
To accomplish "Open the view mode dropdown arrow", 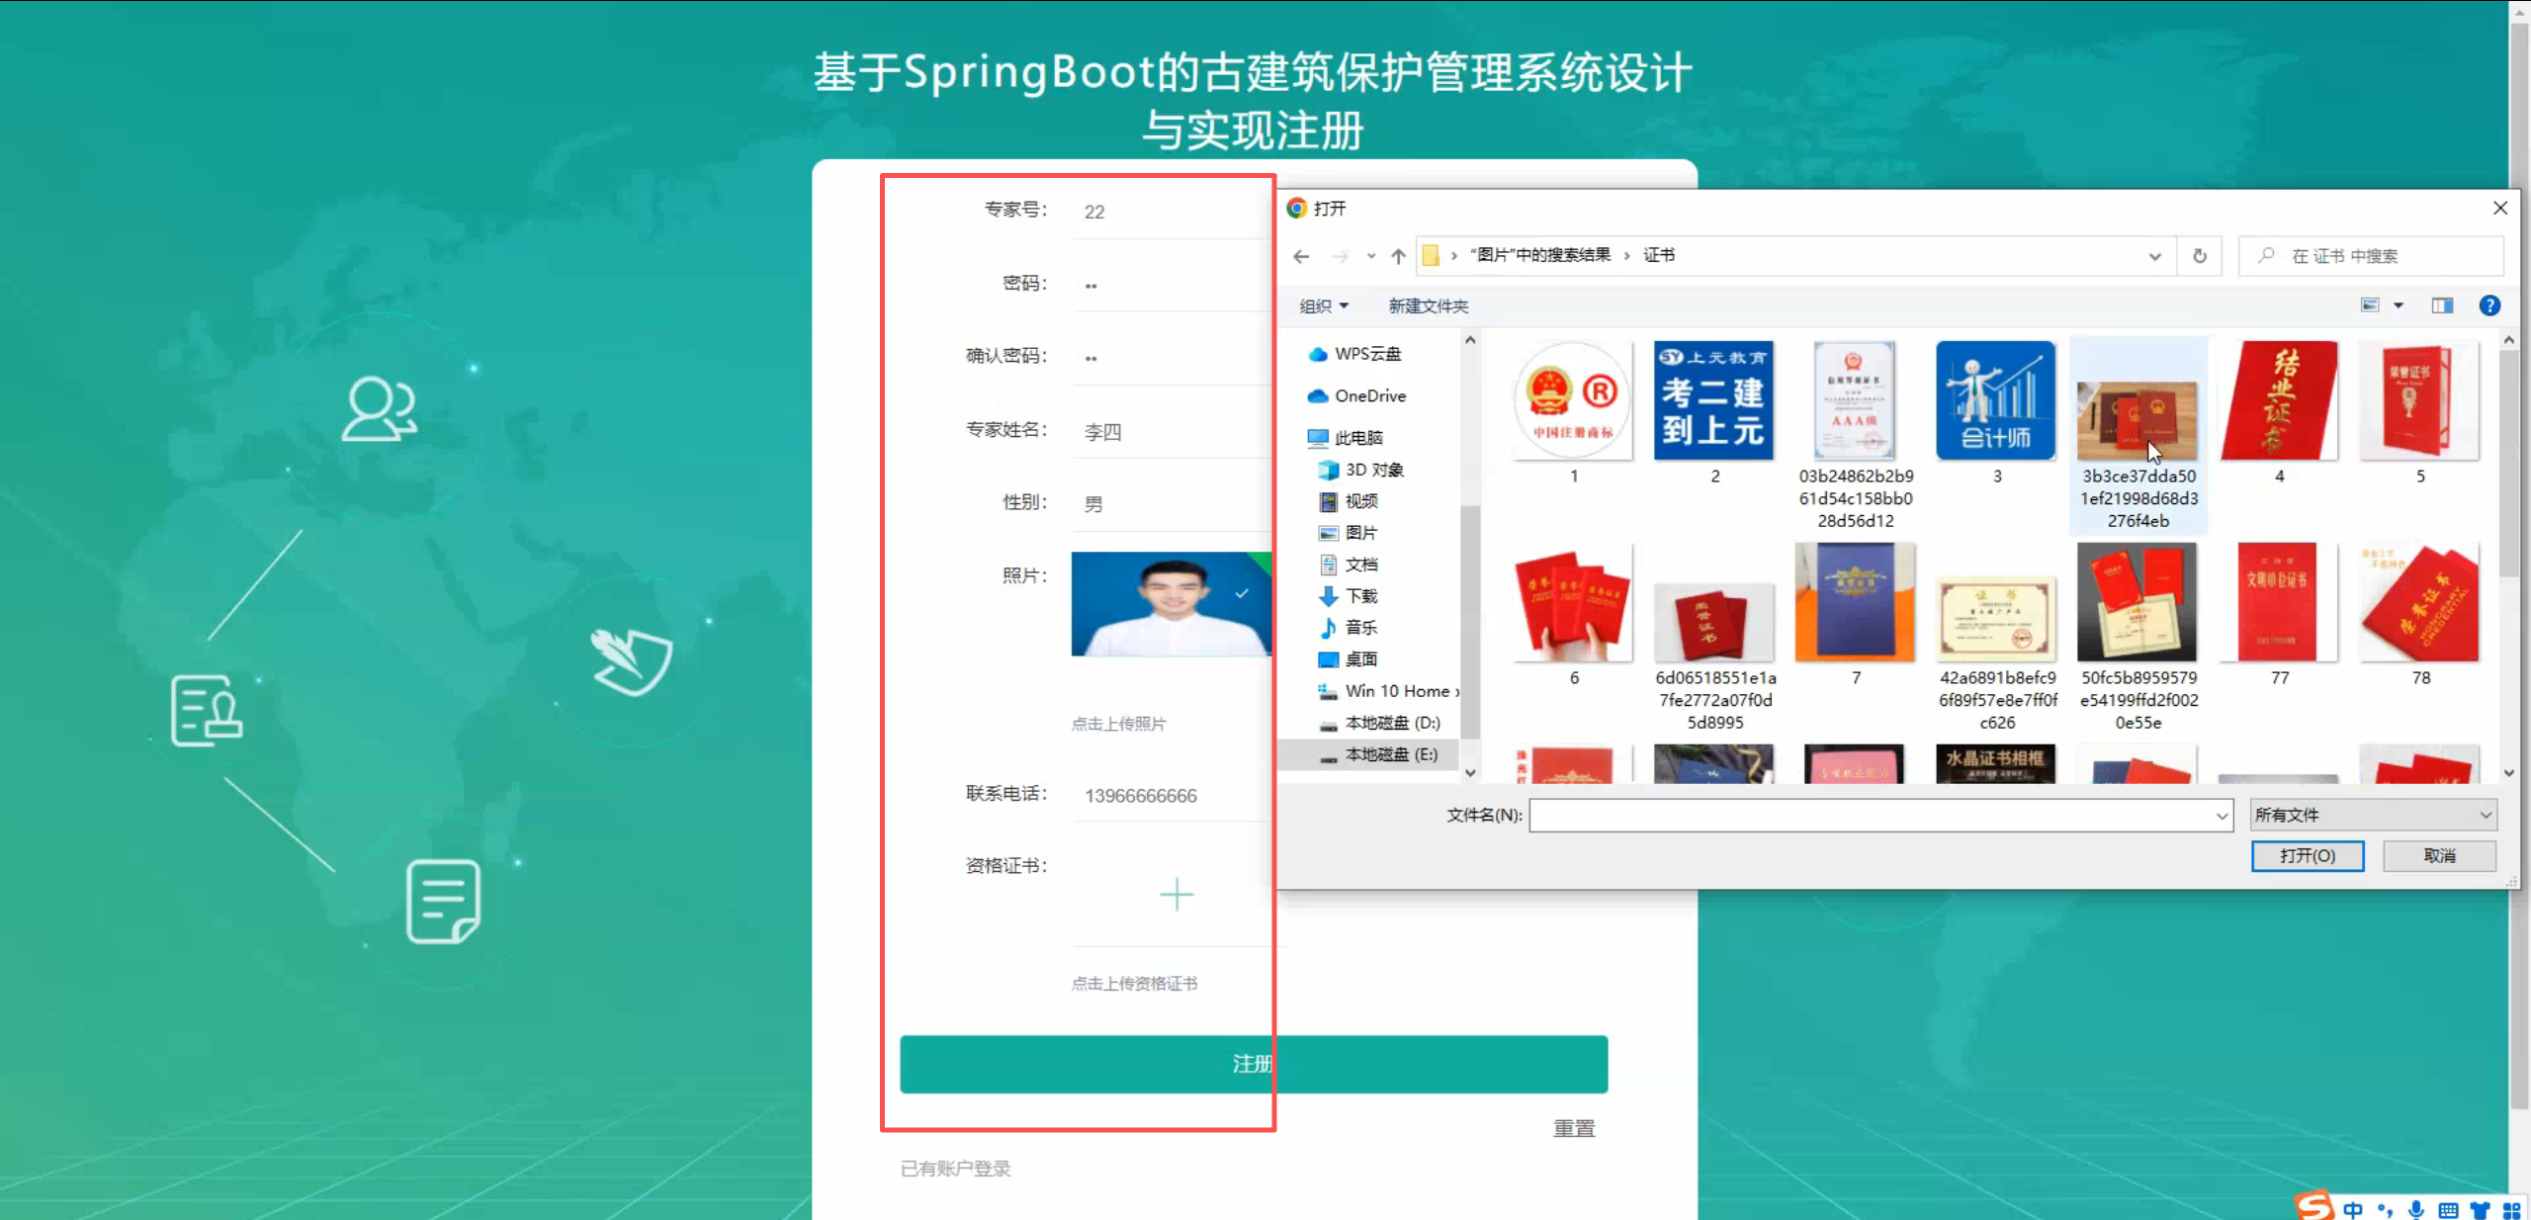I will [x=2399, y=305].
